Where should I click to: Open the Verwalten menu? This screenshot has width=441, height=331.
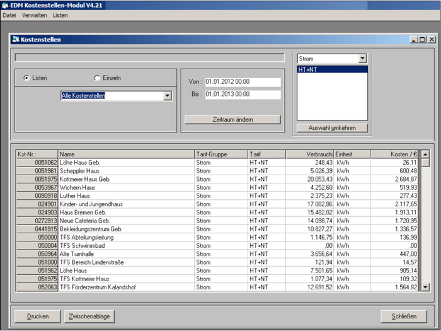tap(34, 15)
